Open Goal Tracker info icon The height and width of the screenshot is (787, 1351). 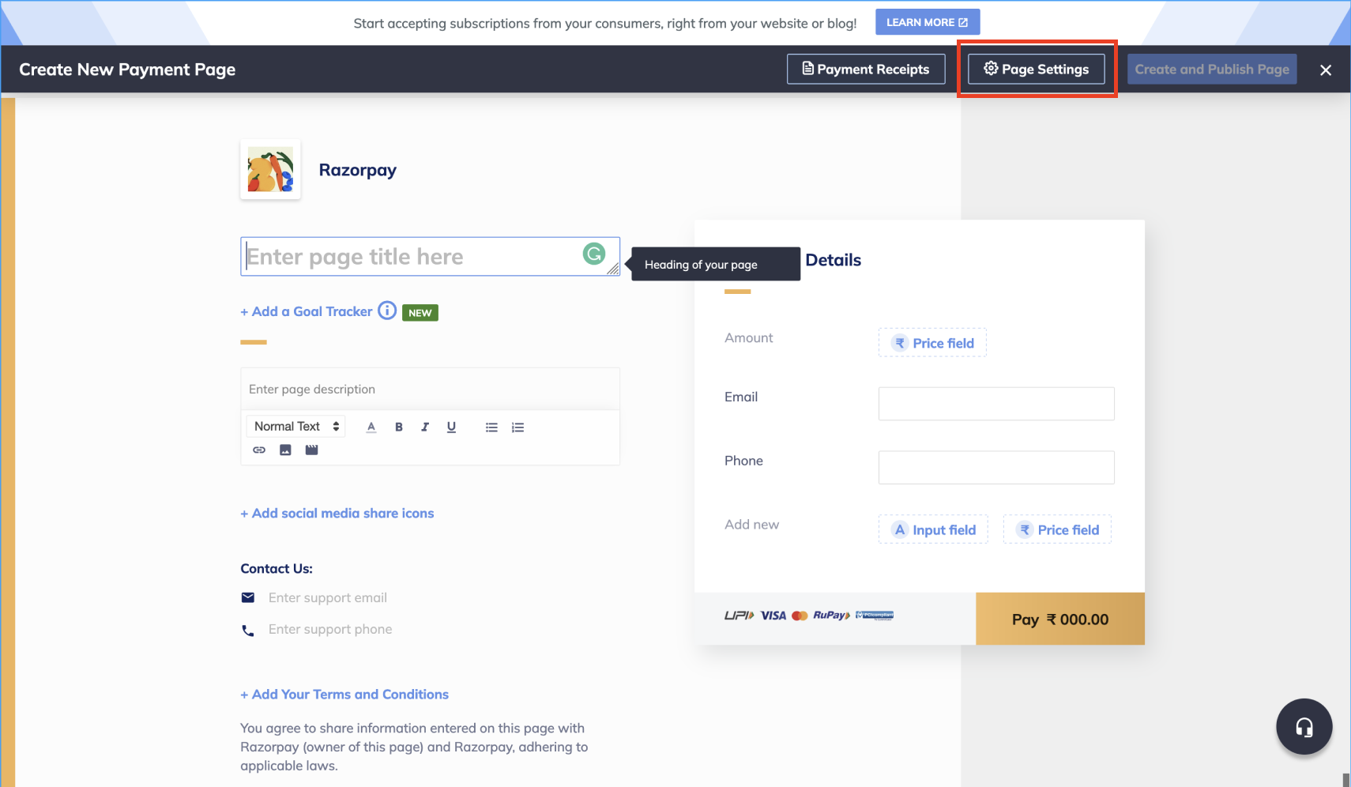(x=387, y=311)
